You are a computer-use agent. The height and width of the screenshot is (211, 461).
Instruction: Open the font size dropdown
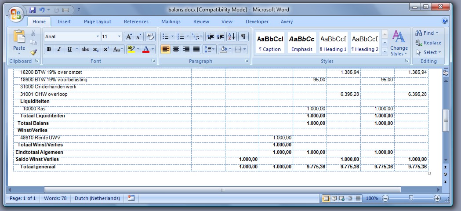(x=119, y=36)
